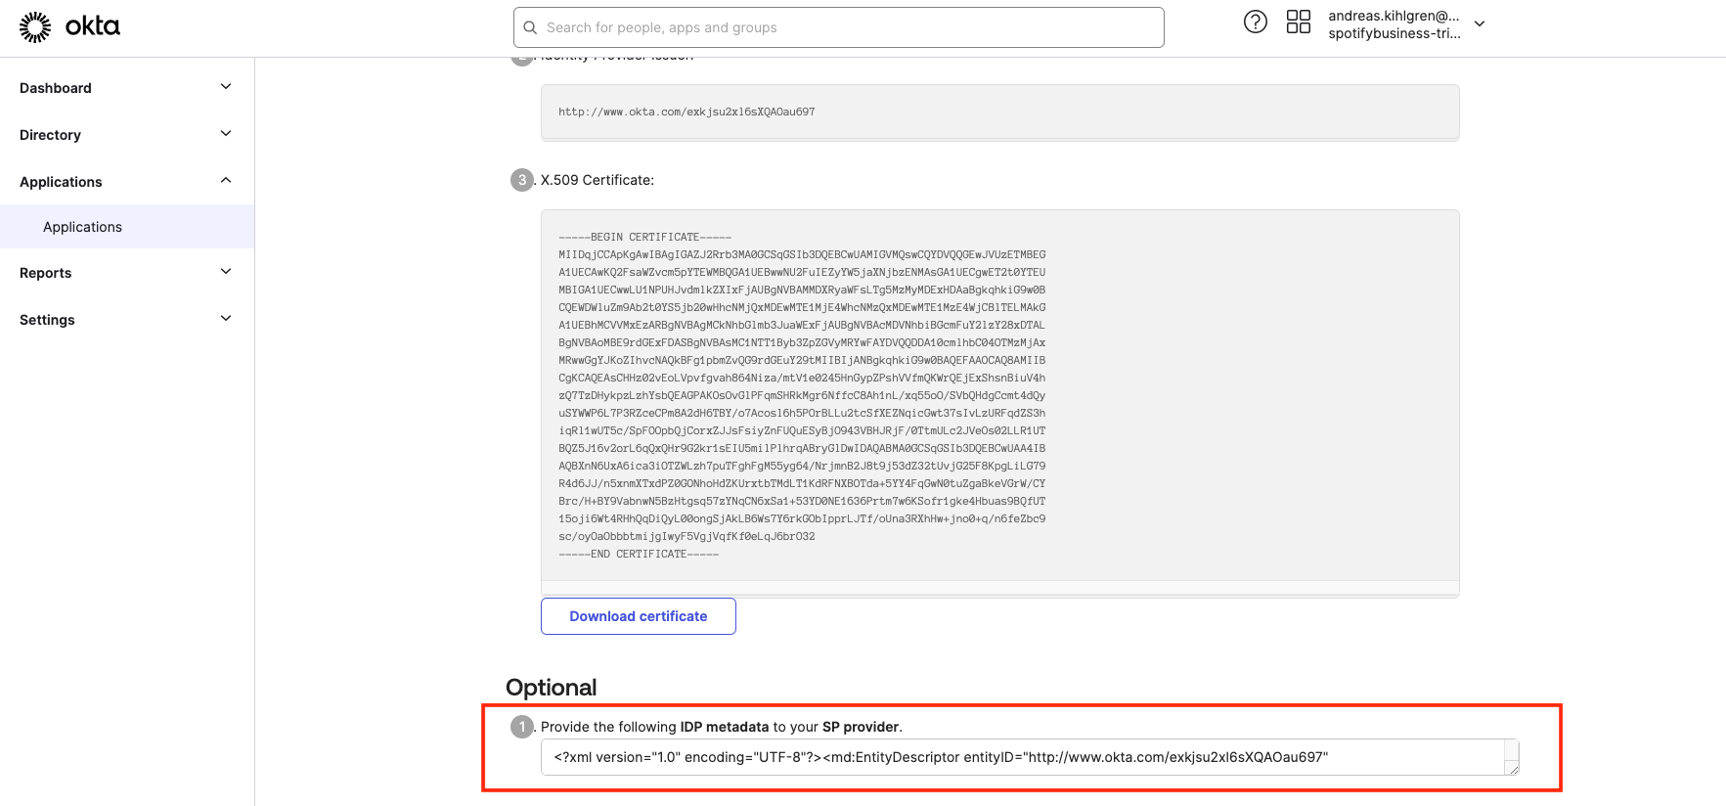This screenshot has width=1726, height=806.
Task: Expand the Dashboard section chevron
Action: [x=226, y=87]
